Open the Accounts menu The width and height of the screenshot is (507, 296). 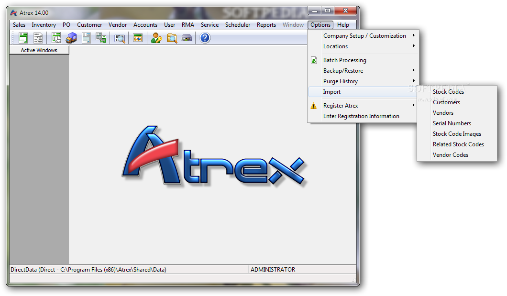point(145,25)
